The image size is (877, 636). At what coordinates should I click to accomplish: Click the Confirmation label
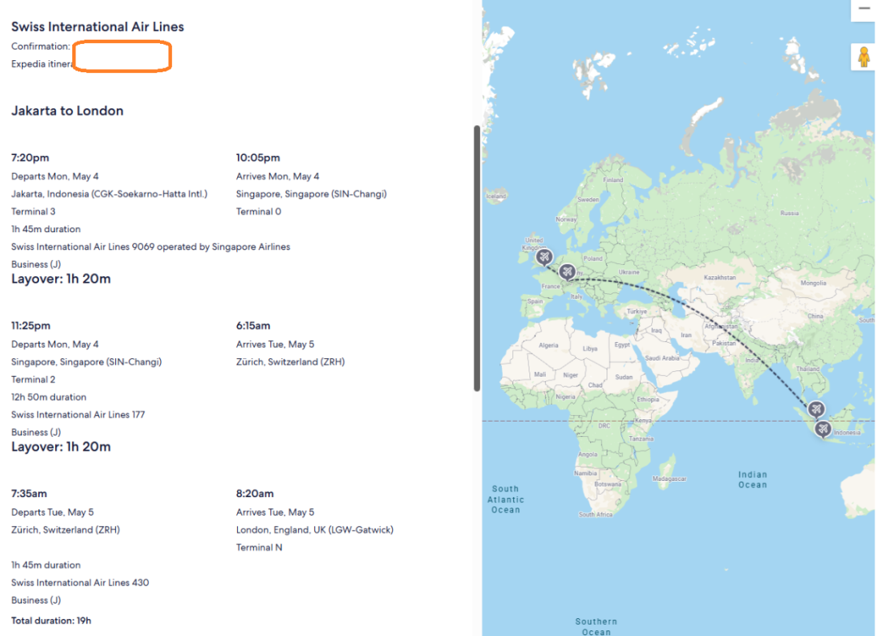click(41, 46)
